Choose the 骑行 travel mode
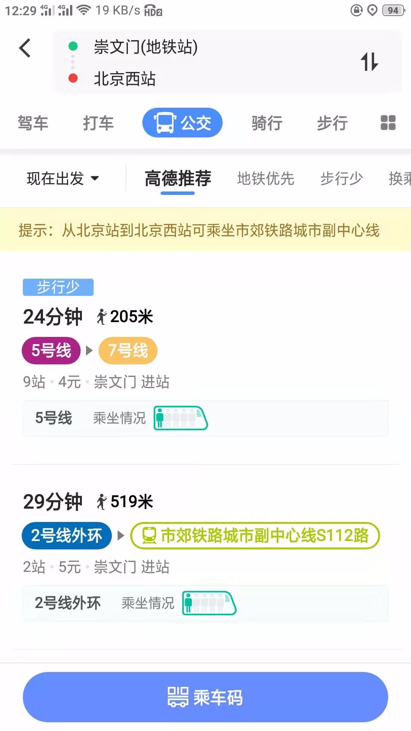 pyautogui.click(x=267, y=123)
